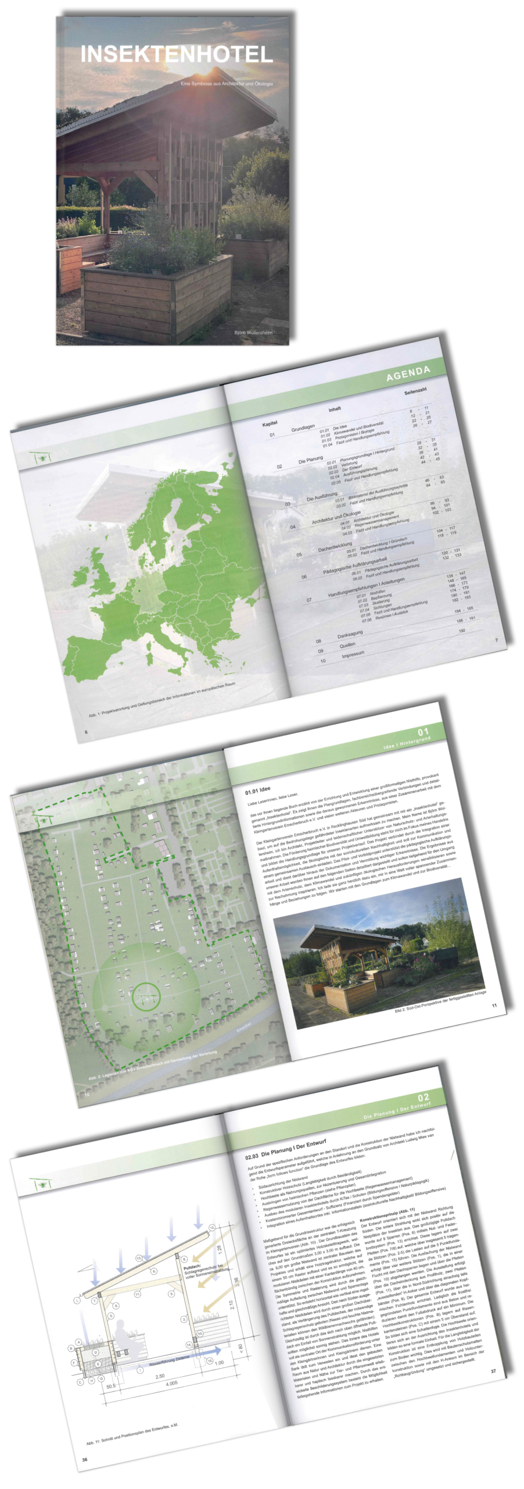The height and width of the screenshot is (1489, 524).
Task: Click the 'Kapitel' column heading
Action: 270,424
